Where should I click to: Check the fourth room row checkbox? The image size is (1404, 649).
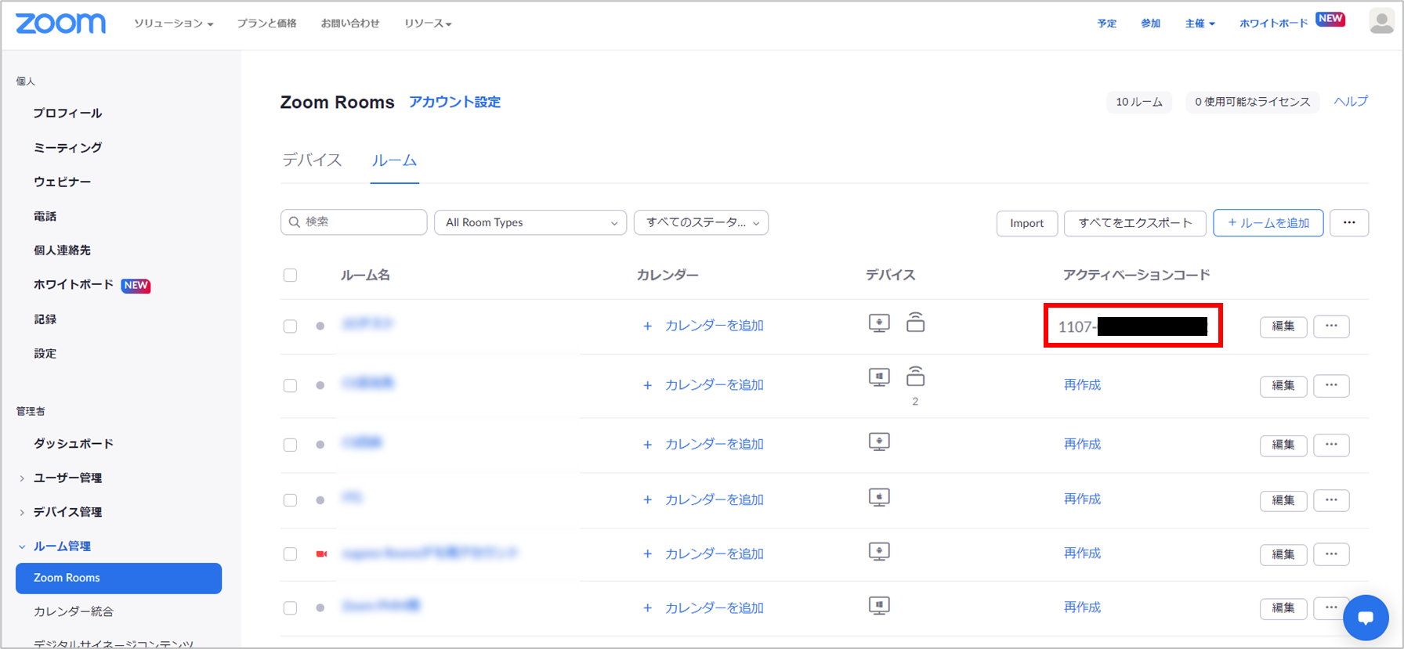[x=290, y=499]
